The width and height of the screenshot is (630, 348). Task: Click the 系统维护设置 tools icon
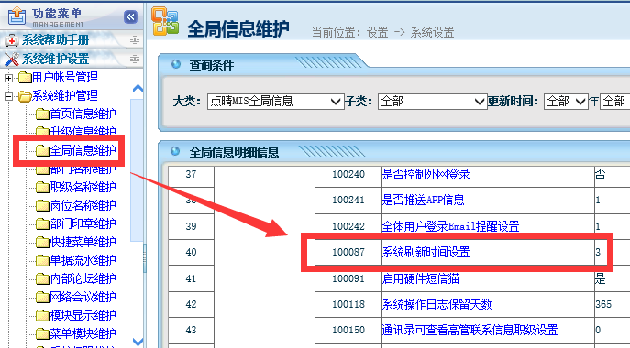pyautogui.click(x=11, y=59)
